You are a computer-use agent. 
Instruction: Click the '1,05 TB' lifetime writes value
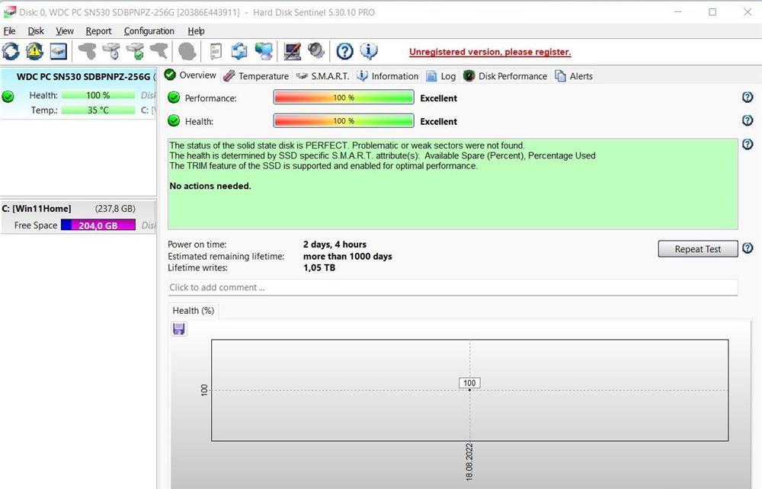(319, 268)
